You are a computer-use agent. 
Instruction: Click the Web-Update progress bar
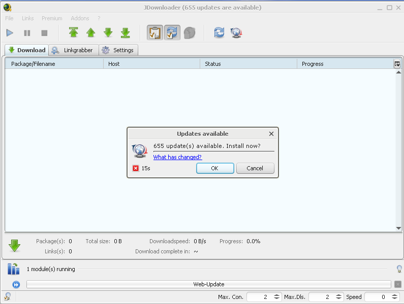[209, 284]
